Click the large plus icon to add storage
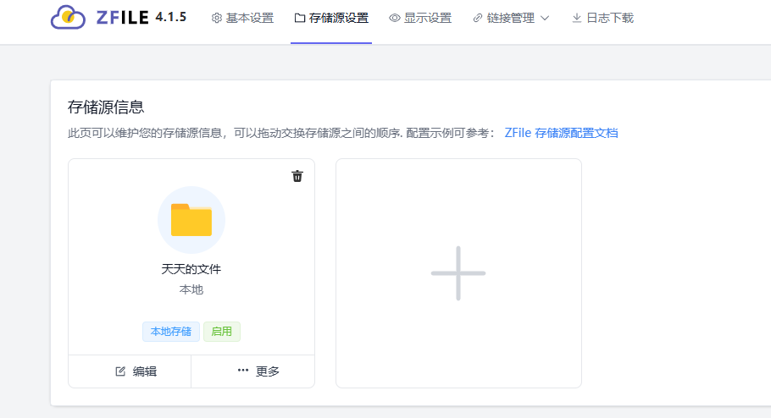 tap(458, 273)
